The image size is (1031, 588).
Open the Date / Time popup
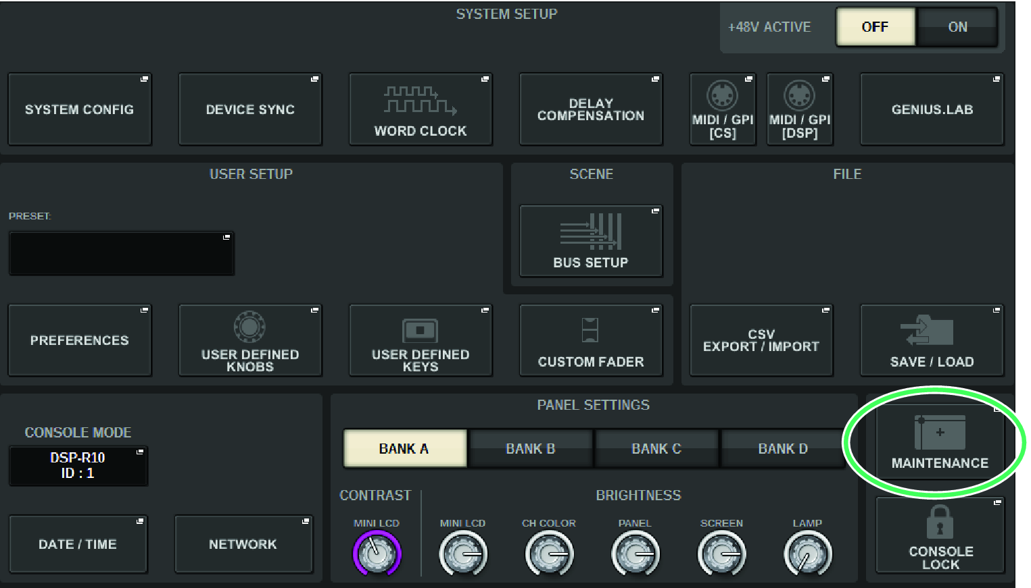click(x=78, y=543)
